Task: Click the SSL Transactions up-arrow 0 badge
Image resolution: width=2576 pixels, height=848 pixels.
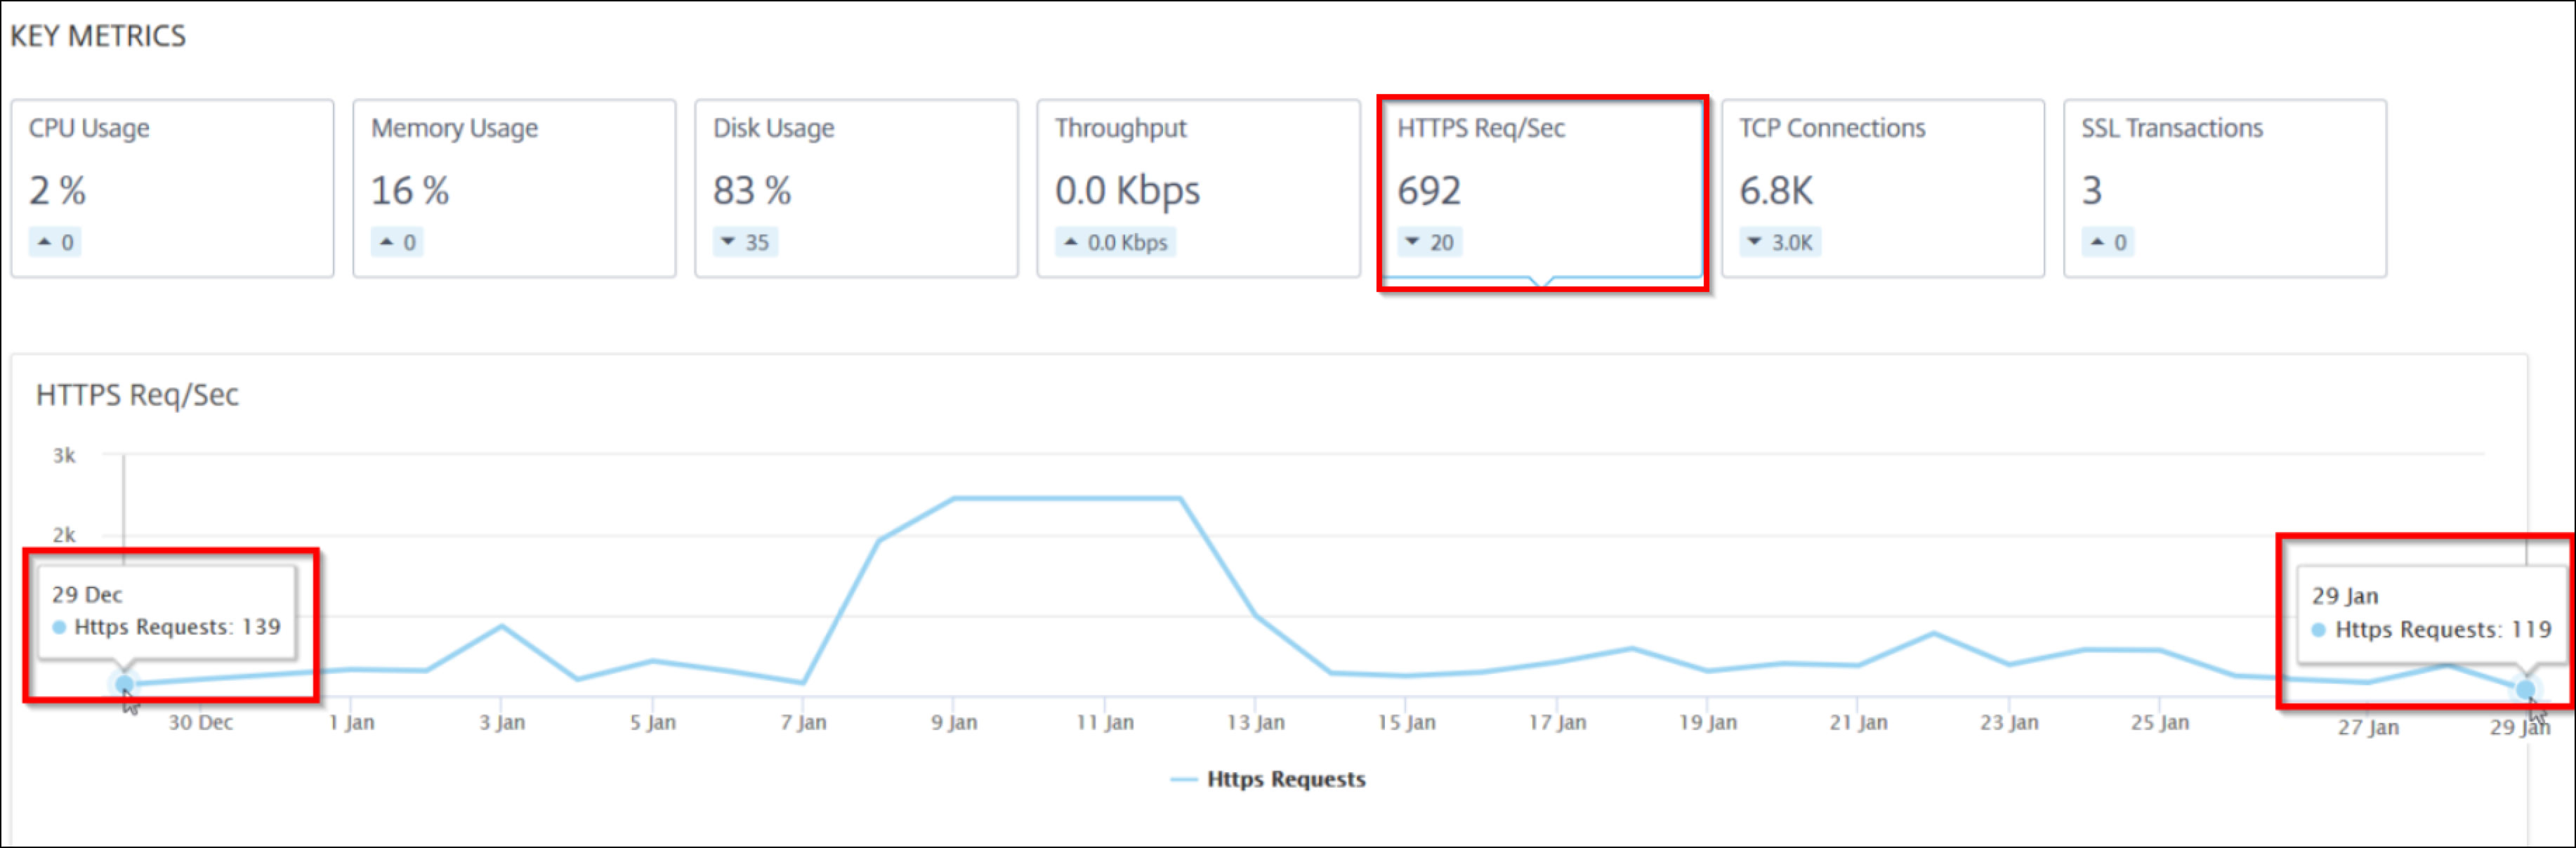Action: [2108, 242]
